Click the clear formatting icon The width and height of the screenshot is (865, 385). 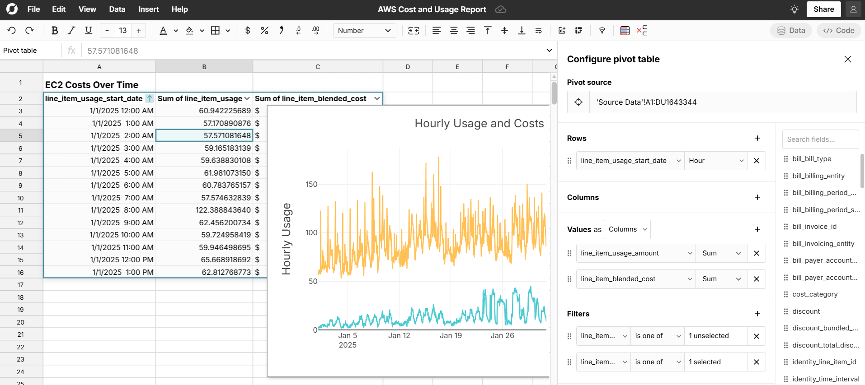[642, 31]
